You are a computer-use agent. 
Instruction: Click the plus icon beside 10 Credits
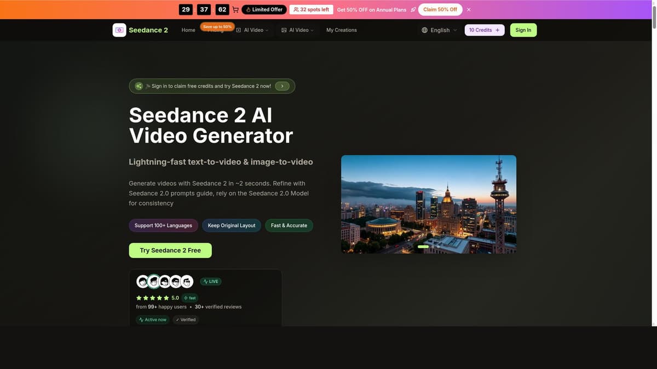[x=497, y=30]
